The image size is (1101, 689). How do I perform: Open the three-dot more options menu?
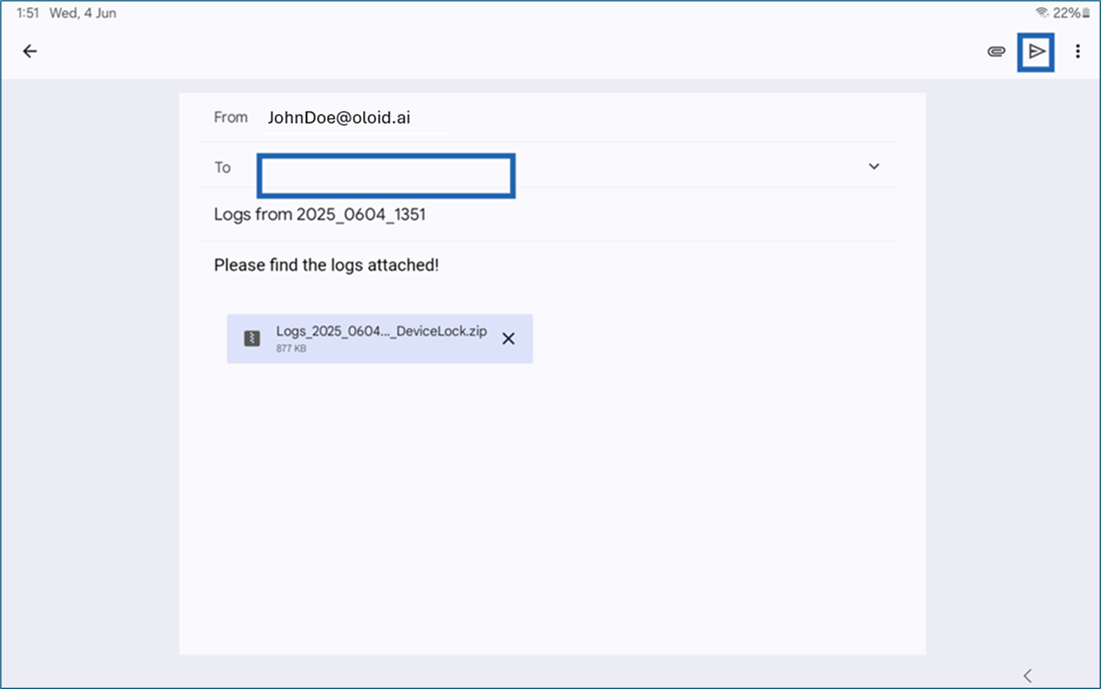1078,51
